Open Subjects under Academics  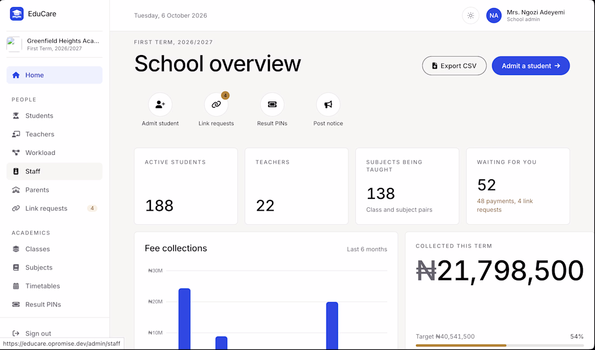pos(54,267)
